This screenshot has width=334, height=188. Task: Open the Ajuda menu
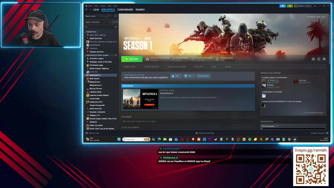(x=115, y=6)
